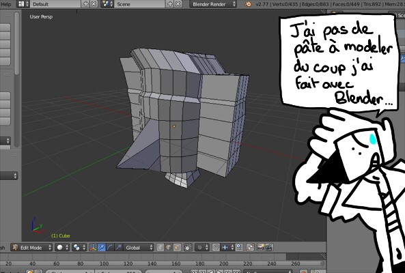Click the Faces:0/449 statistic

point(346,4)
